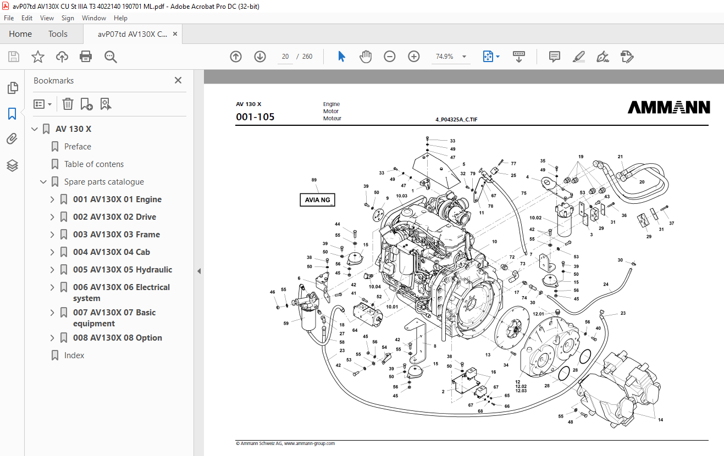Jump to the Index bookmark
Image resolution: width=724 pixels, height=456 pixels.
(x=74, y=355)
